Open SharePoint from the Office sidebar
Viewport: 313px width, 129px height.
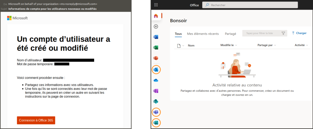point(156,102)
